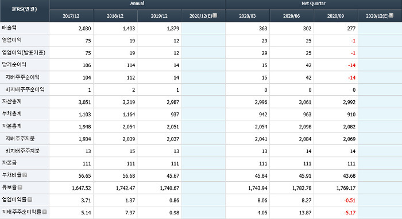The width and height of the screenshot is (402, 219).
Task: Click the 지배주주순이익률 row label text
Action: click(x=22, y=212)
